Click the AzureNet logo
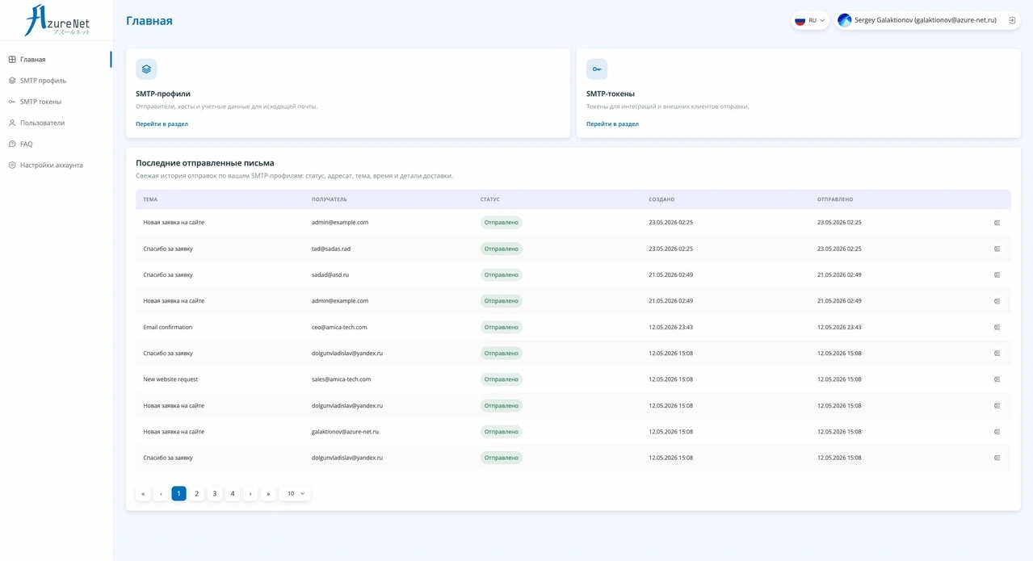This screenshot has height=561, width=1033. 57,20
